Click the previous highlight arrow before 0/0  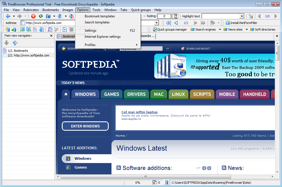pyautogui.click(x=259, y=16)
